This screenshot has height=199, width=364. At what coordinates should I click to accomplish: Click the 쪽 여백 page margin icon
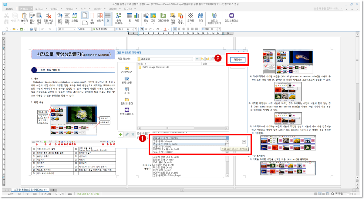click(92, 18)
